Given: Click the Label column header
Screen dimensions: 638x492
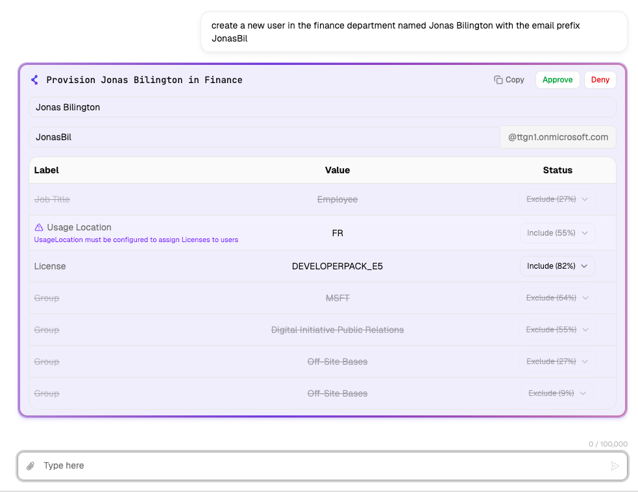Looking at the screenshot, I should pyautogui.click(x=46, y=170).
